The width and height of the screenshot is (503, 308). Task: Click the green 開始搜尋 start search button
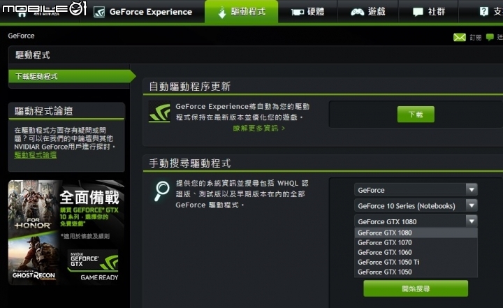(x=416, y=288)
